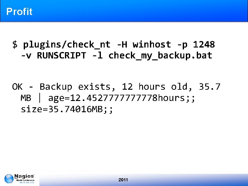Click the Nagios globe logo icon
Viewport: 248px width, 186px height.
(x=9, y=178)
